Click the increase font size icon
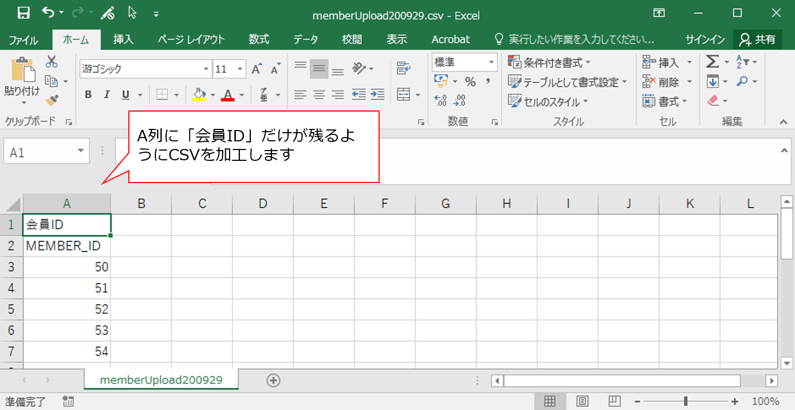 pyautogui.click(x=257, y=69)
